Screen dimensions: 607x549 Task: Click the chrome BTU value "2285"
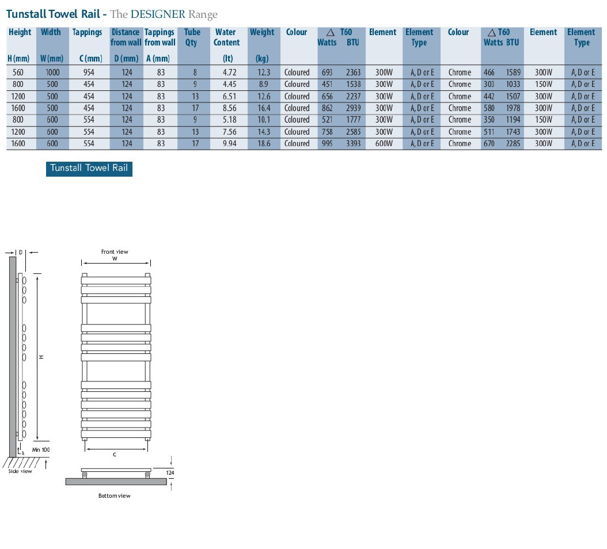(513, 143)
